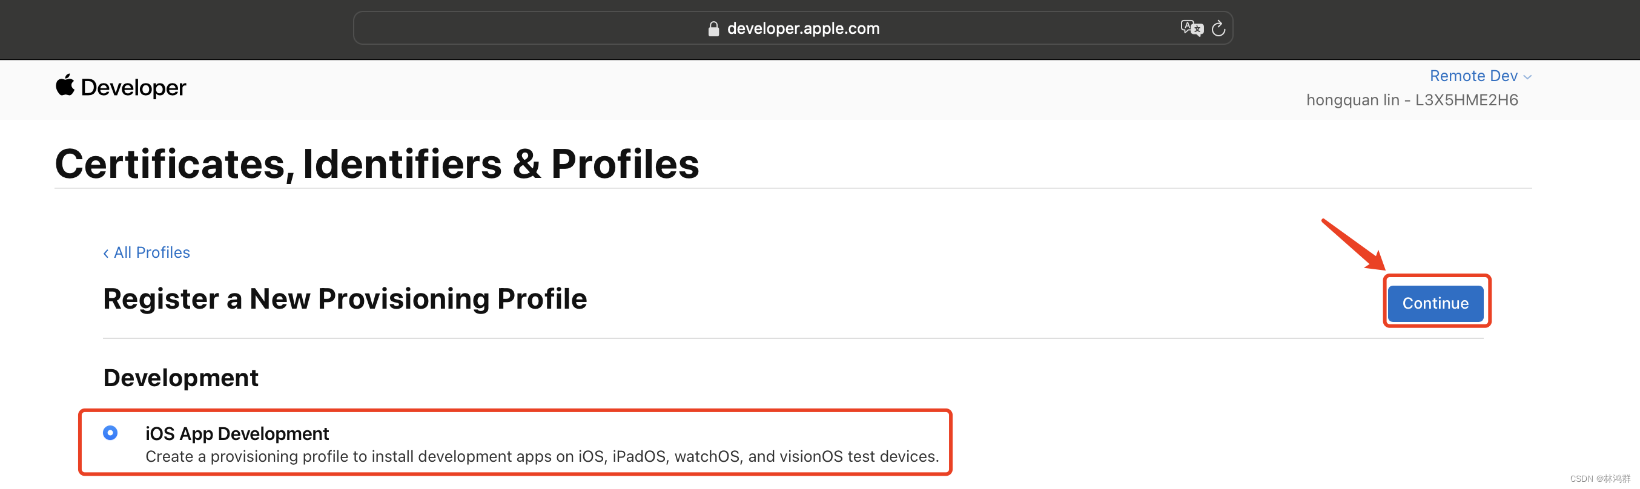1640x489 pixels.
Task: Click the Development section heading
Action: (181, 378)
